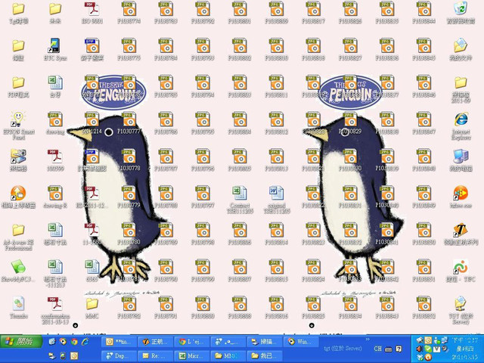Click the language bar help question mark
Image resolution: width=484 pixels, height=363 pixels.
(399, 349)
